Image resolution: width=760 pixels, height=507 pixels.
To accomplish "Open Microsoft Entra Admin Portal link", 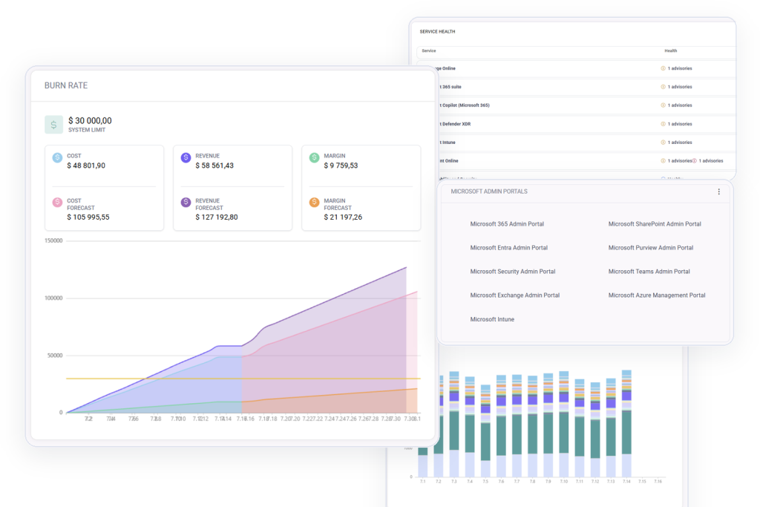I will [509, 248].
